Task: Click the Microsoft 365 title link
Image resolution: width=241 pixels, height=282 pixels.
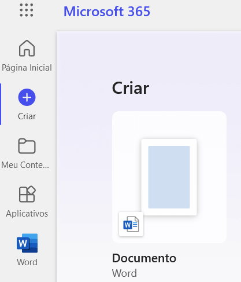Action: tap(107, 12)
